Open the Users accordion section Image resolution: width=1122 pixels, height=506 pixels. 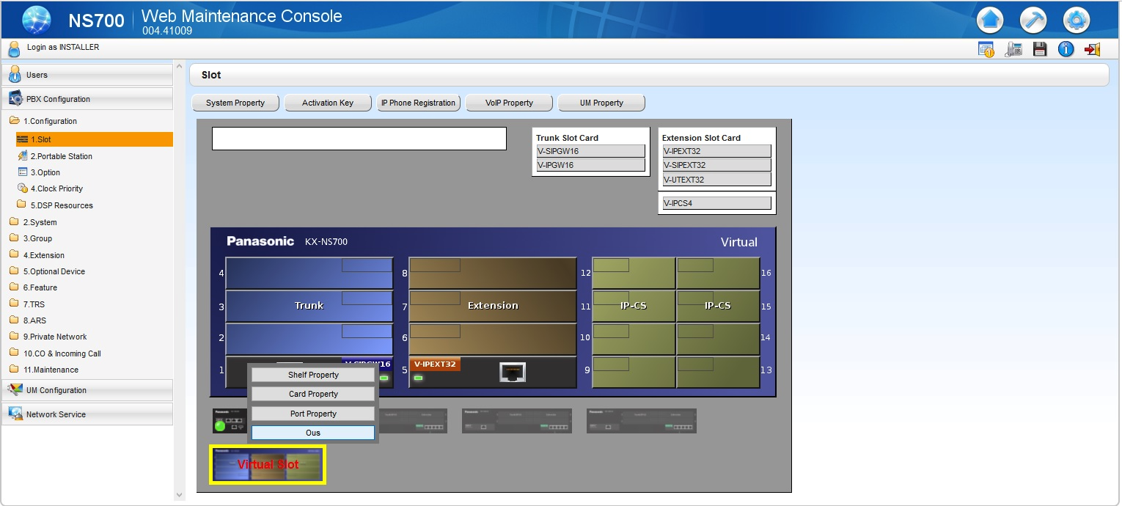(87, 75)
